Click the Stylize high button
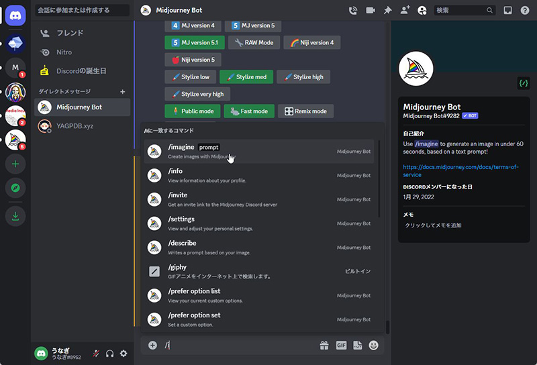Viewport: 537px width, 365px height. click(x=303, y=77)
